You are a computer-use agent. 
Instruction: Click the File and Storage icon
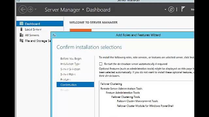[x=21, y=41]
